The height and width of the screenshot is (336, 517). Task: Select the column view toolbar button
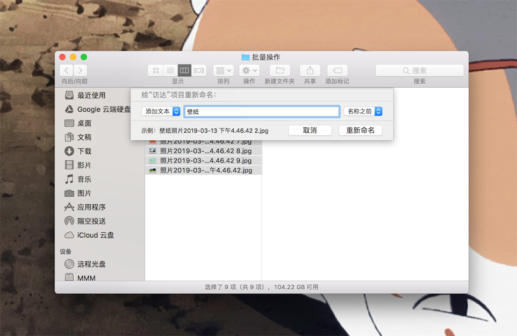(184, 70)
